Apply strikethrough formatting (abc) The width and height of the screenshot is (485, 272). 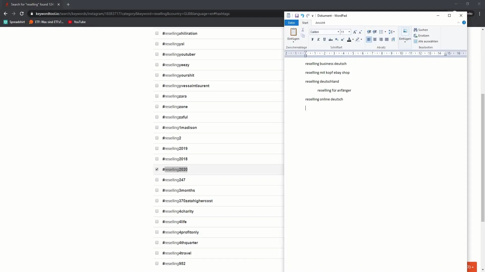click(x=330, y=39)
